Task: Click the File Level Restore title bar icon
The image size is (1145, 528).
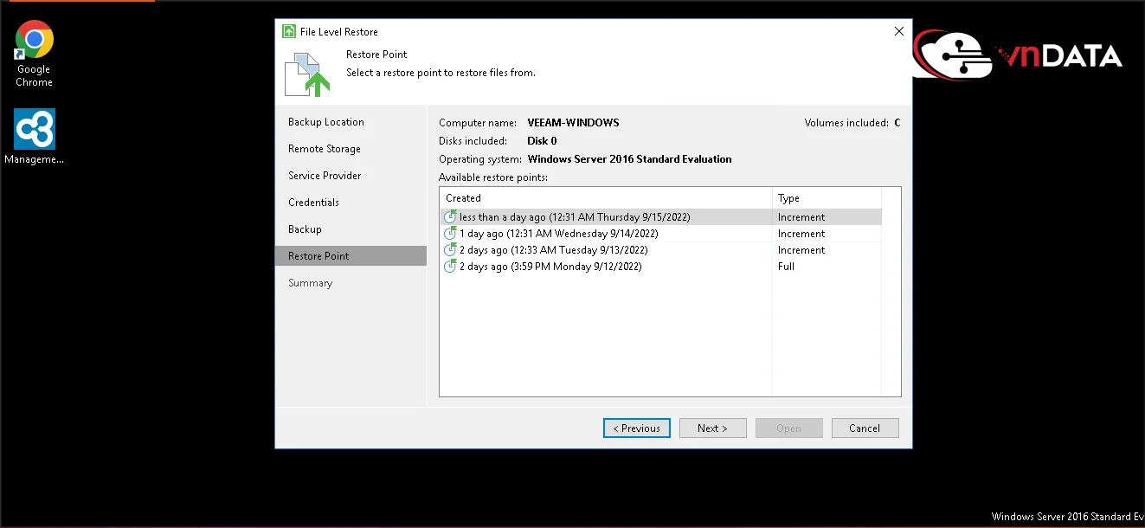Action: pos(289,31)
